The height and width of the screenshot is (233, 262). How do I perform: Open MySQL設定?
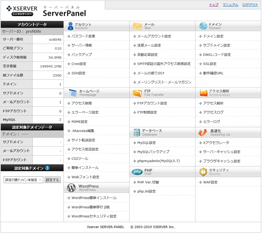point(146,143)
